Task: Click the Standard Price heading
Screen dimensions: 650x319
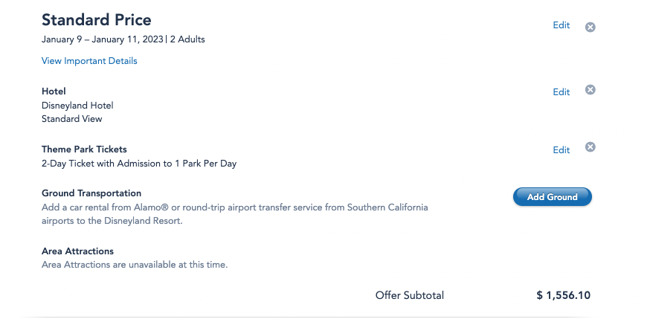Action: click(x=97, y=20)
